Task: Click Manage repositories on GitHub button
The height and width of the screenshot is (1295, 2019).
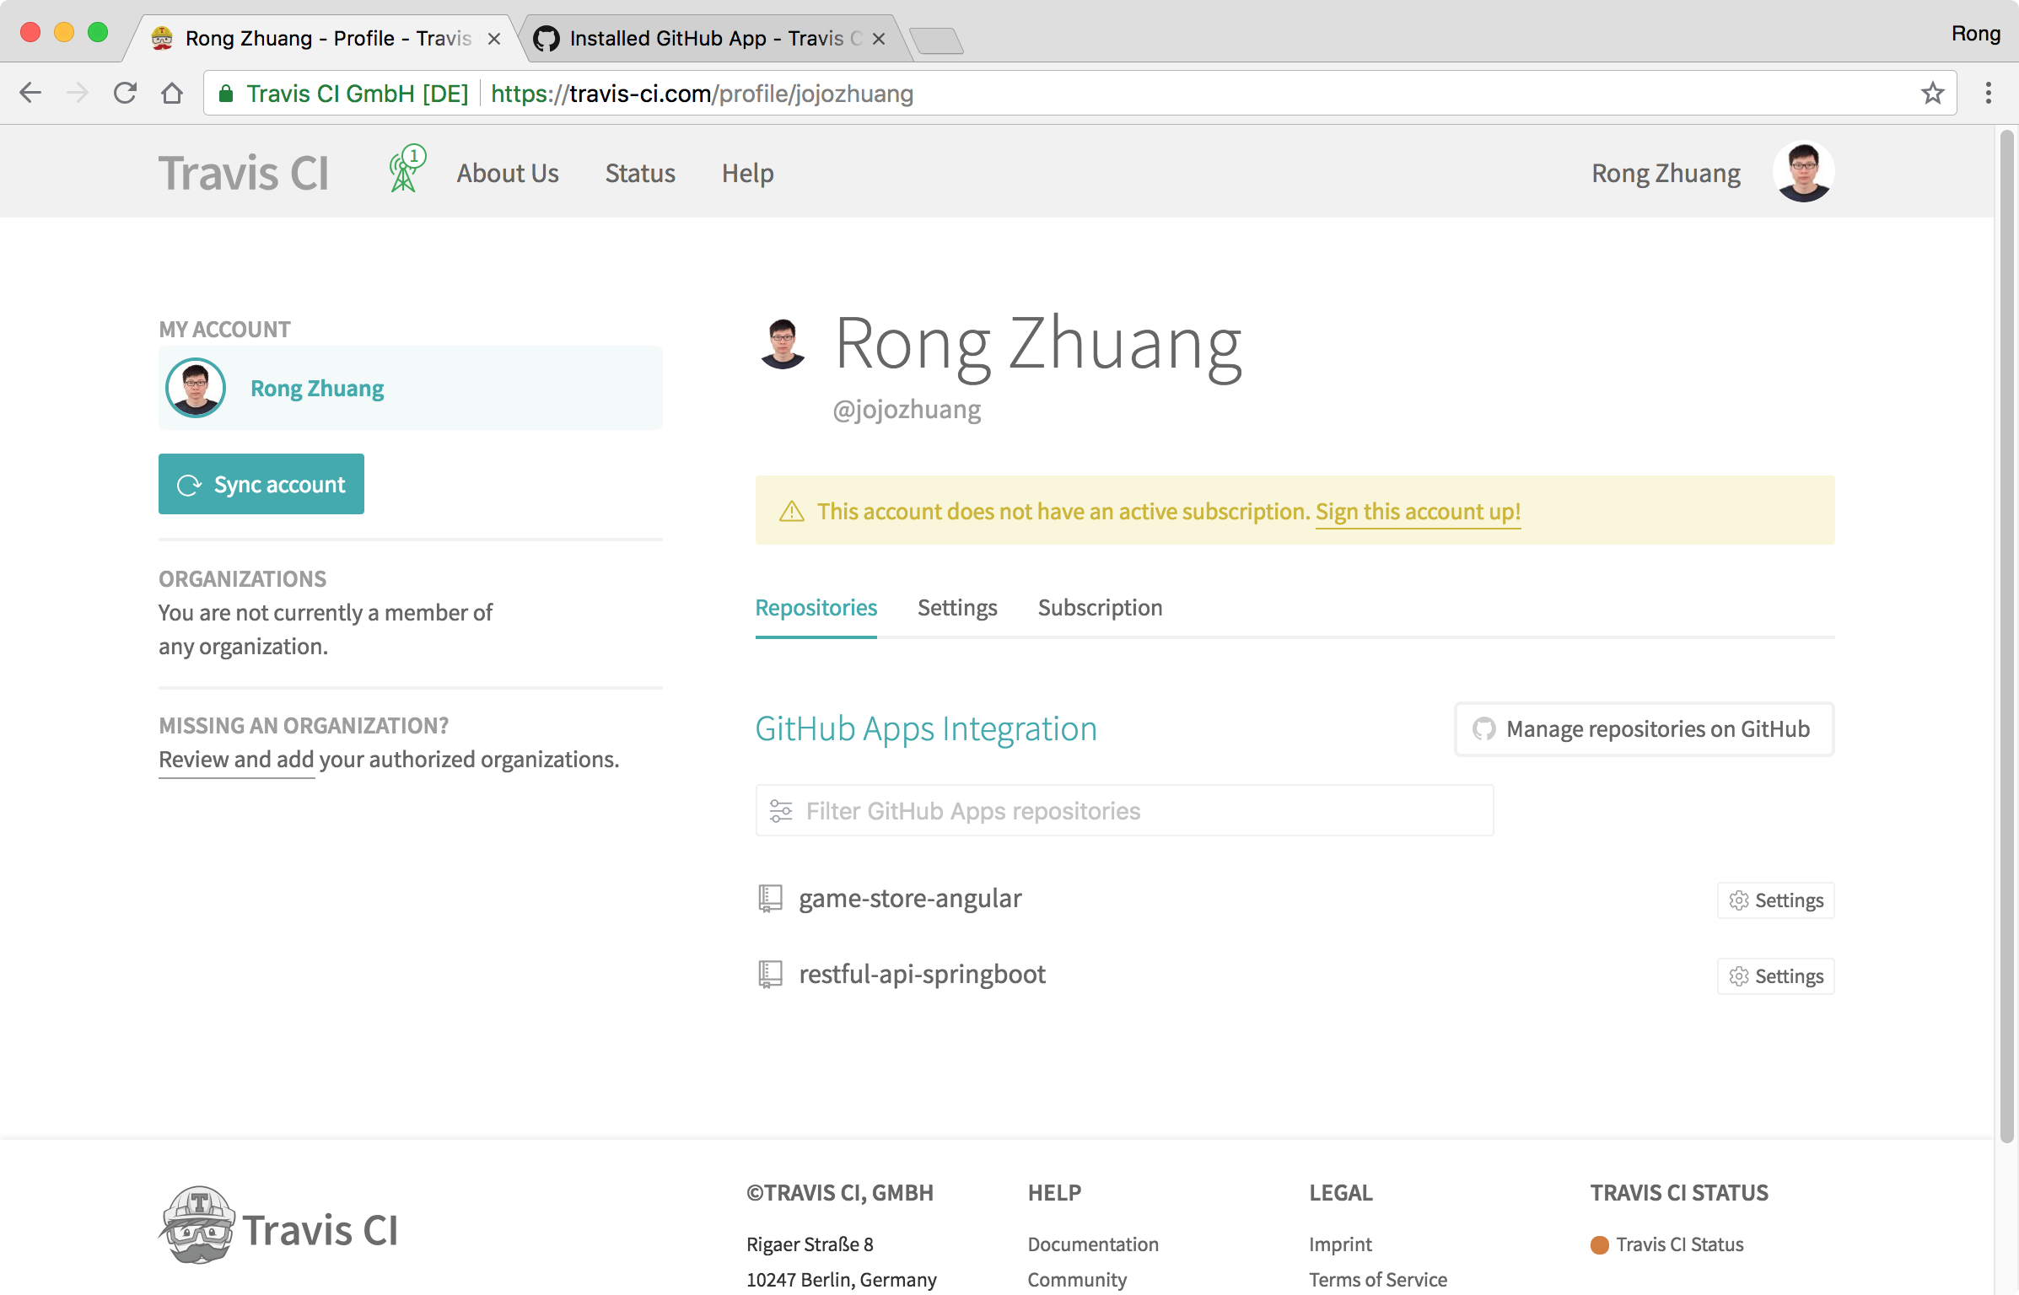Action: 1644,728
